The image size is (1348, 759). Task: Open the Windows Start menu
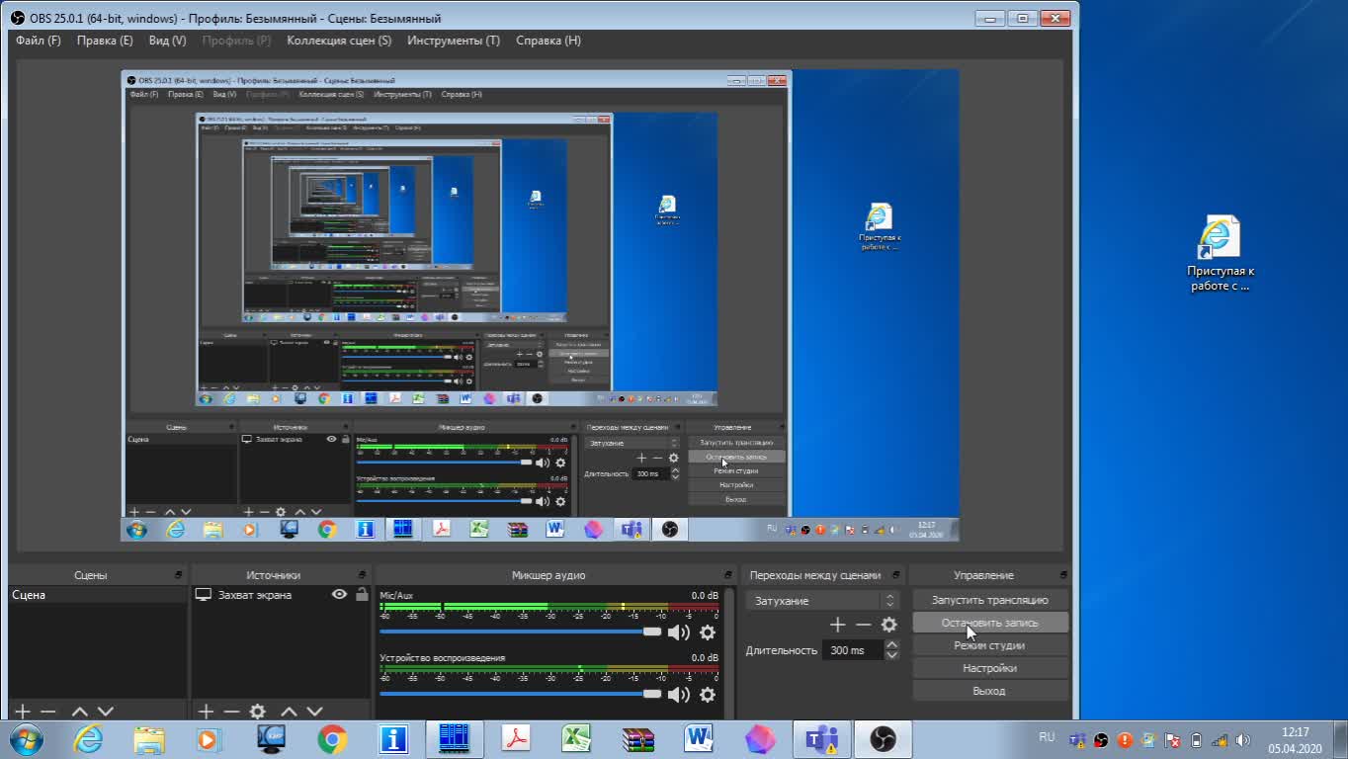[x=27, y=739]
